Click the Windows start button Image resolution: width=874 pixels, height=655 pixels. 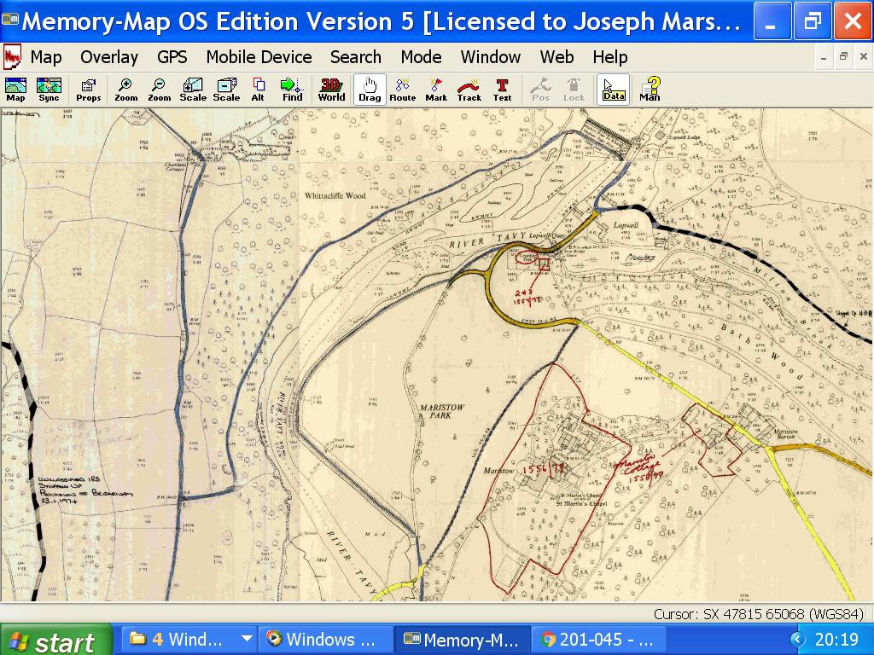click(55, 640)
